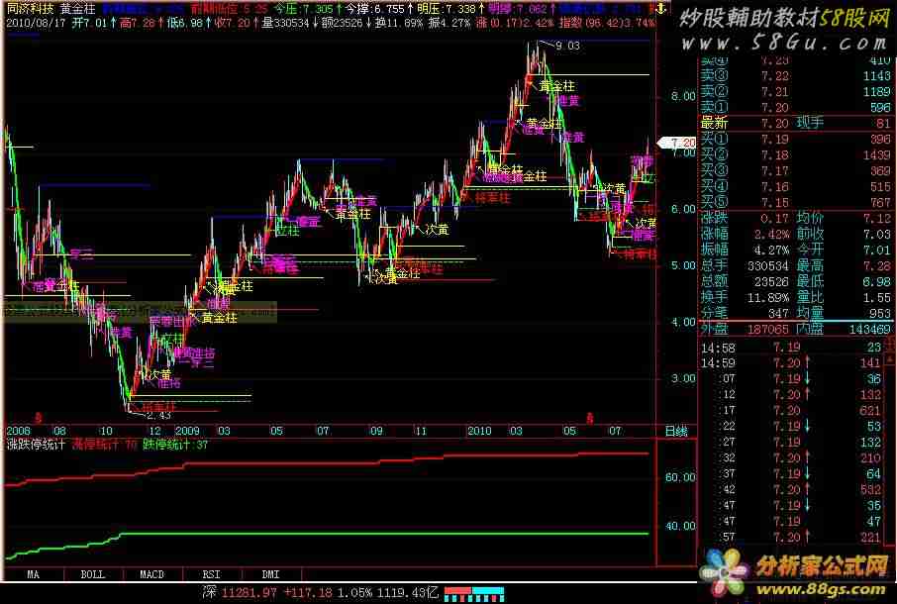Switch to the MA indicator tab

(34, 574)
